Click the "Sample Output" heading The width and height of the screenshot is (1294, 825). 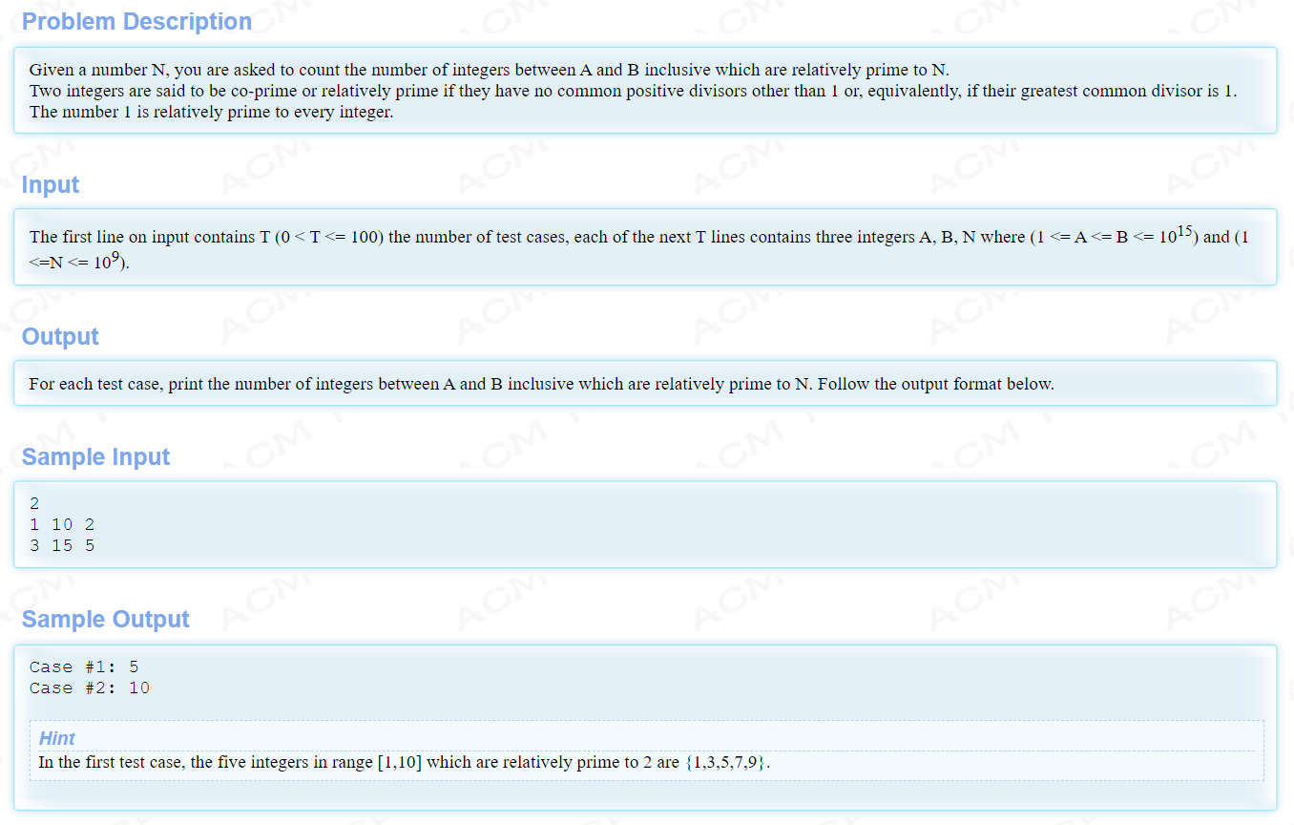tap(105, 619)
